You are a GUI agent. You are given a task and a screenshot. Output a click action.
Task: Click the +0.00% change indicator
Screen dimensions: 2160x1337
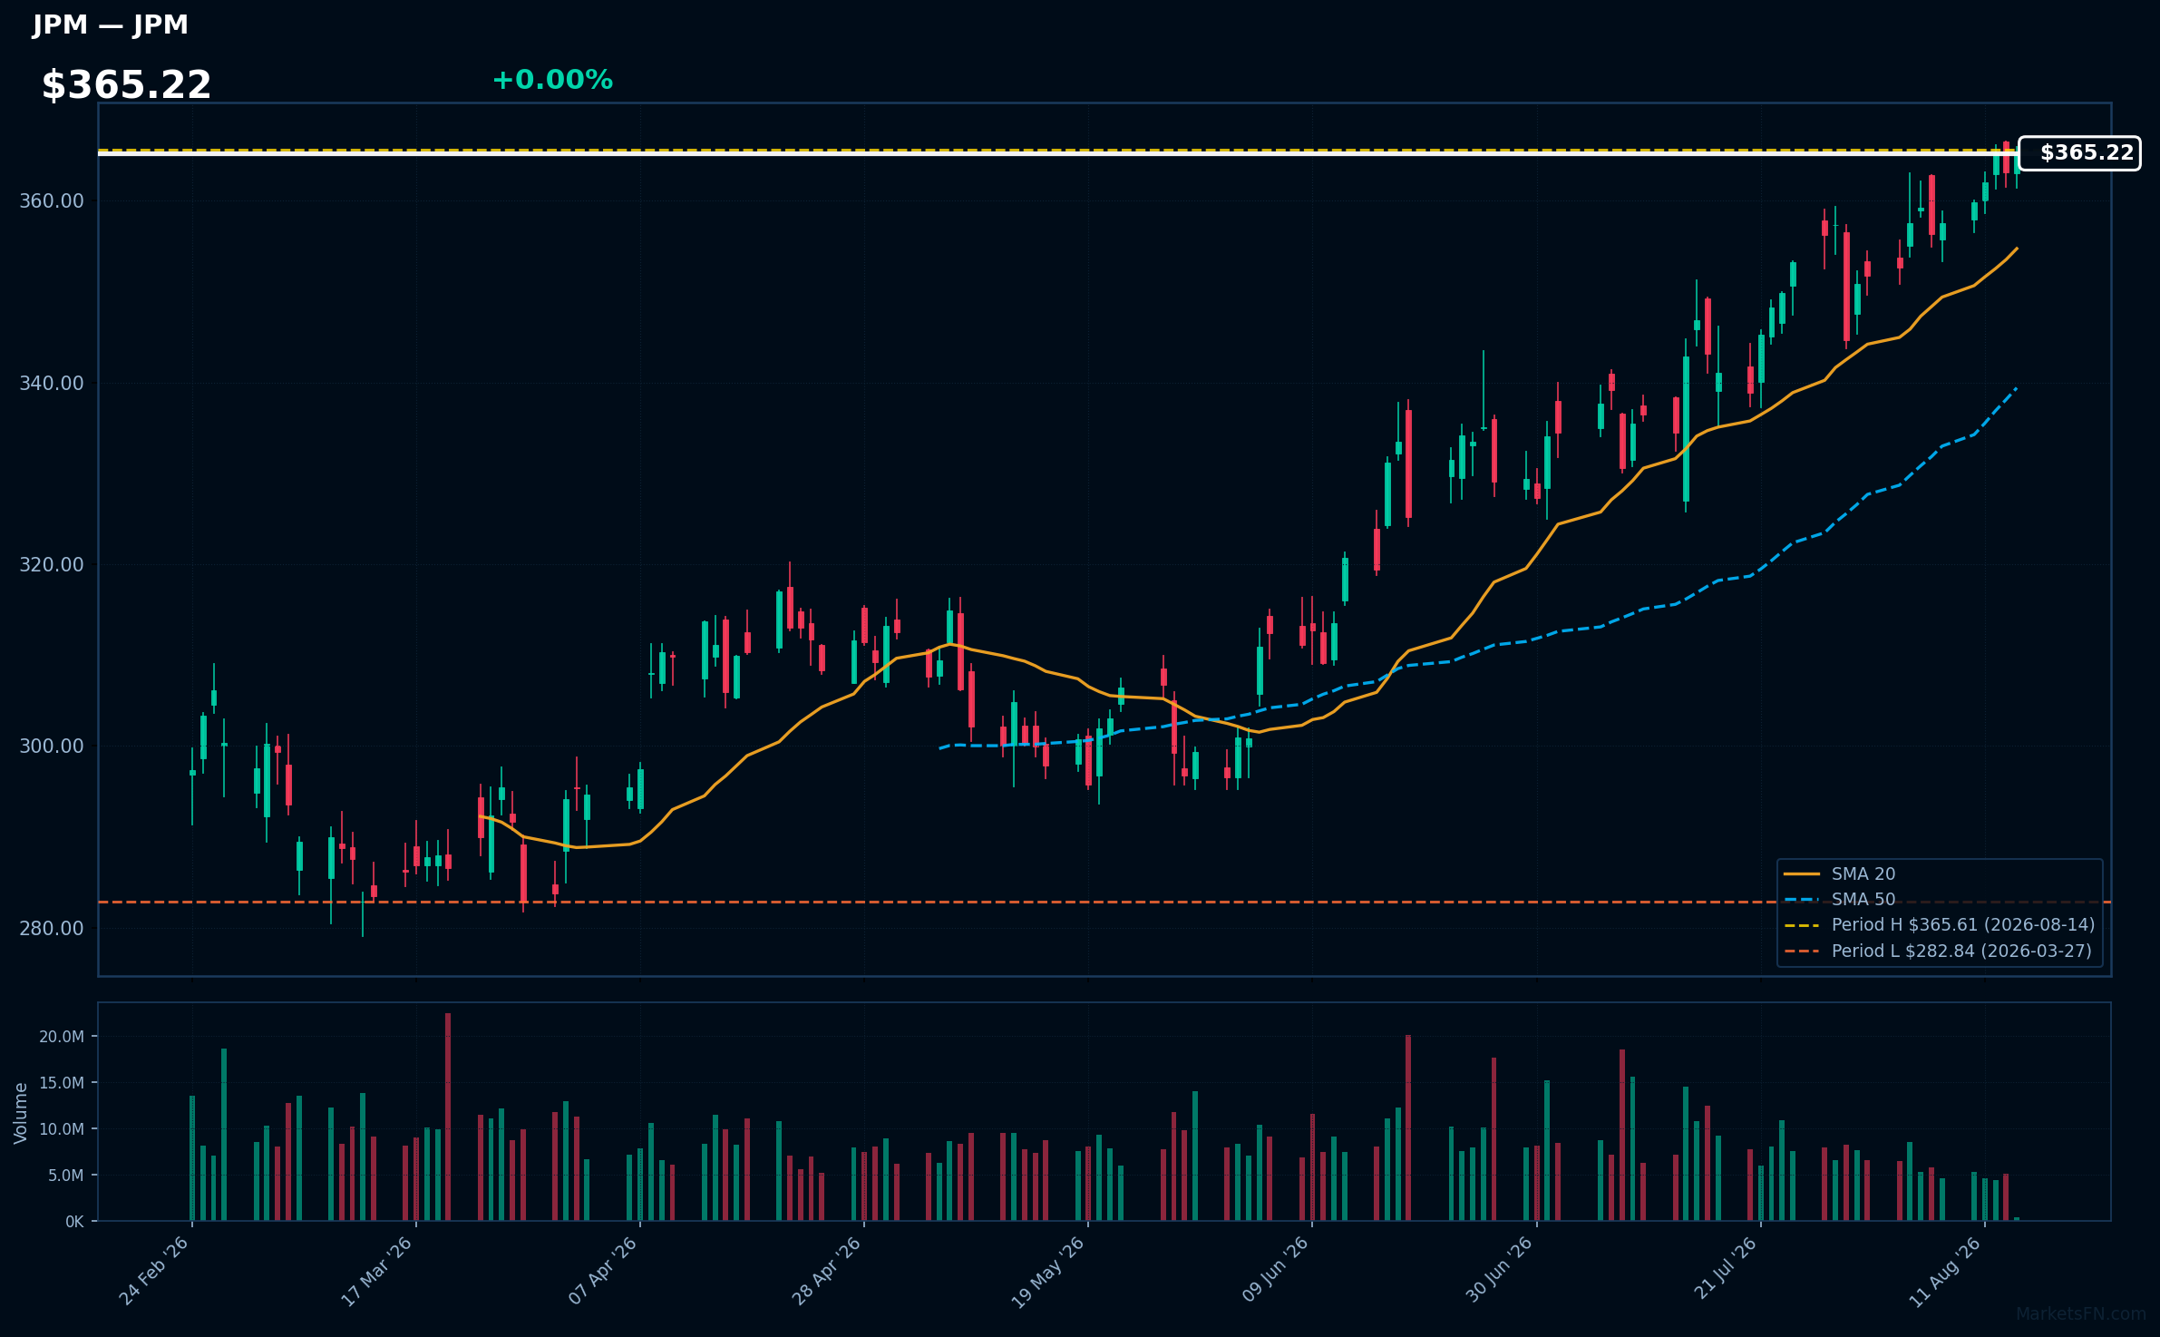[552, 80]
